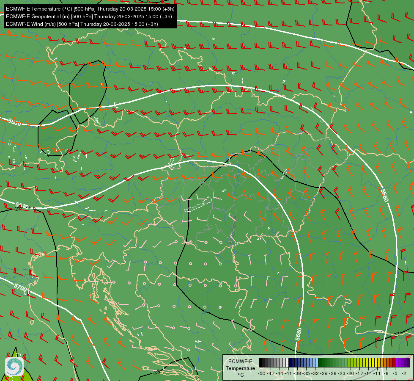The width and height of the screenshot is (414, 381).
Task: Click the -20 legend scale value
Action: coord(351,373)
